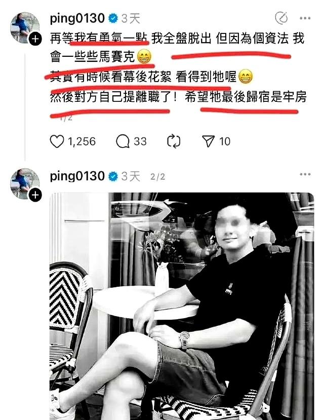324x420 pixels.
Task: Tap verified badge on first post
Action: (x=113, y=18)
